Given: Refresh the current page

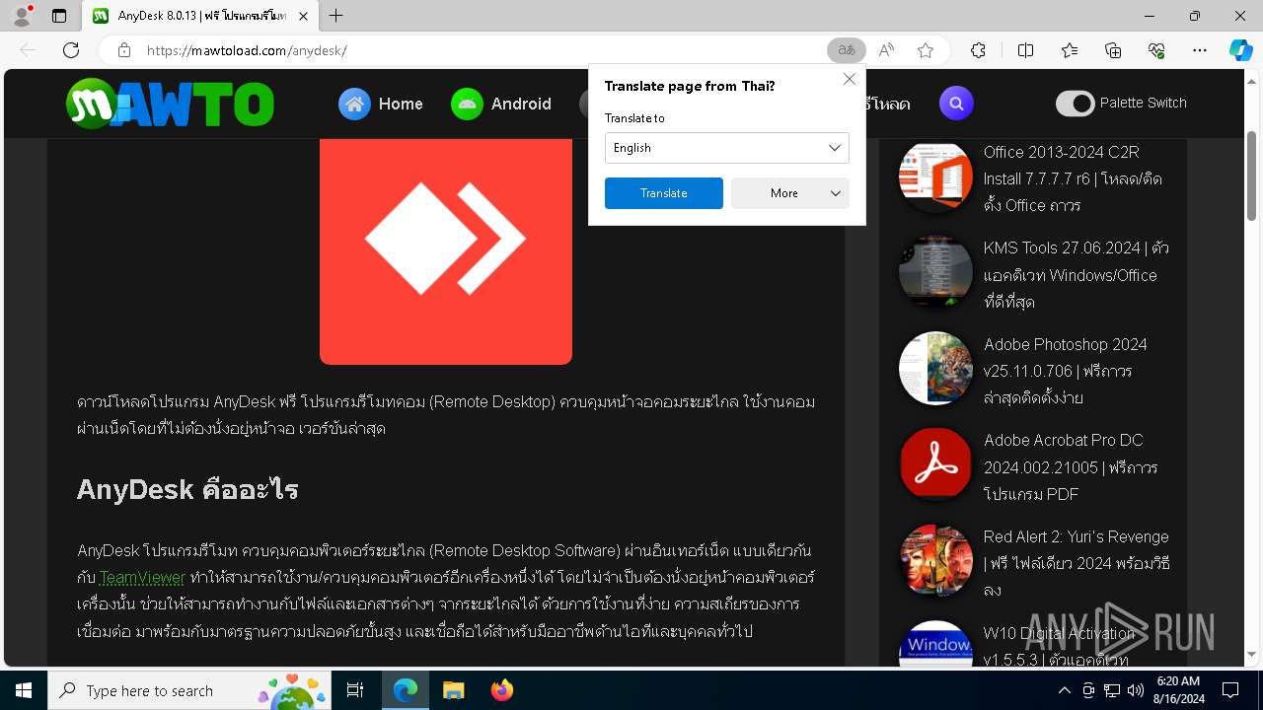Looking at the screenshot, I should coord(71,50).
